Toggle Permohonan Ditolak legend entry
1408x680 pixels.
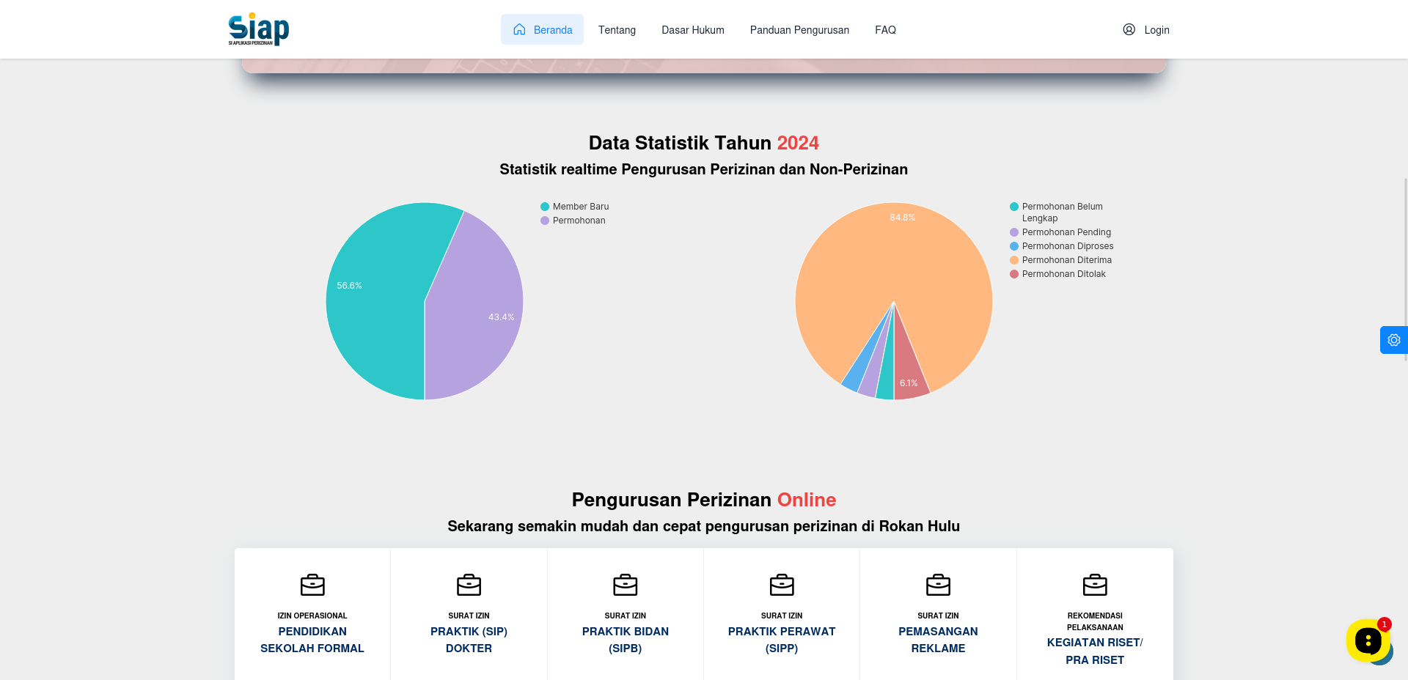tap(1057, 274)
